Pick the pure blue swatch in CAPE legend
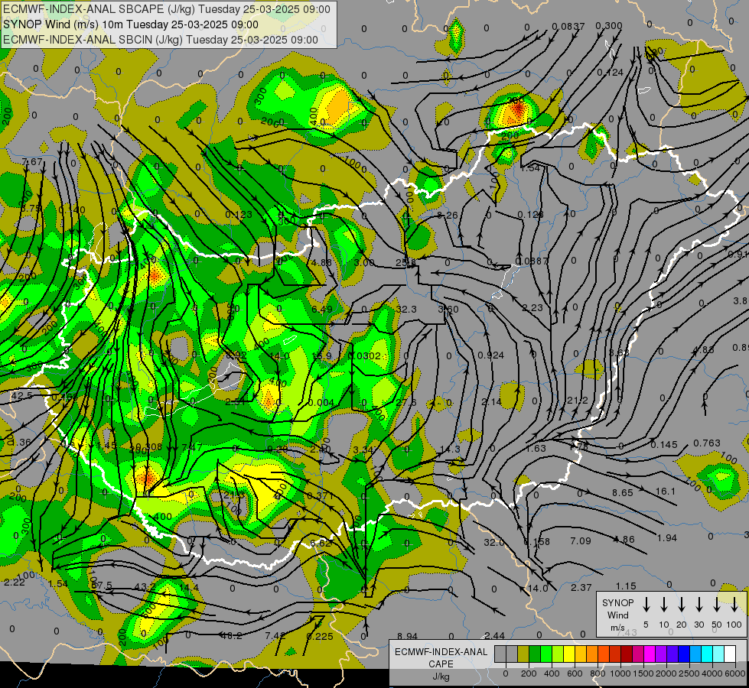This screenshot has height=688, width=749. [684, 654]
